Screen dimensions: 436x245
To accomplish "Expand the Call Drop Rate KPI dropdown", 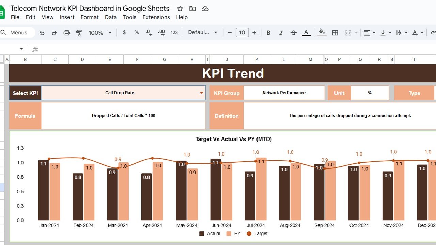I will [x=201, y=93].
